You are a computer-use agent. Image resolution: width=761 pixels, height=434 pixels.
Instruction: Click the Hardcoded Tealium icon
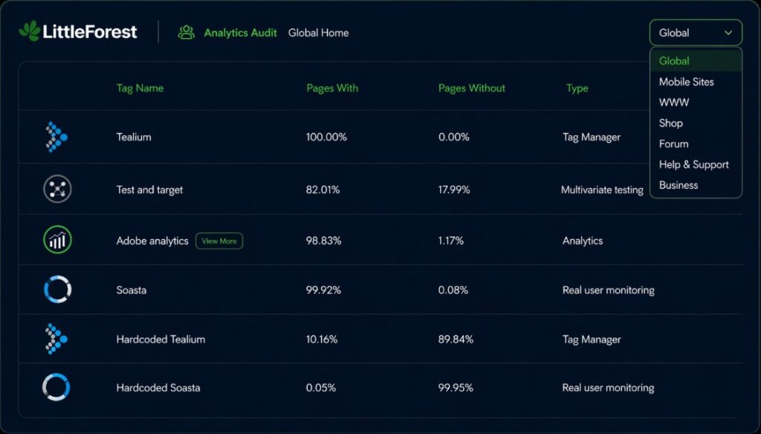56,339
